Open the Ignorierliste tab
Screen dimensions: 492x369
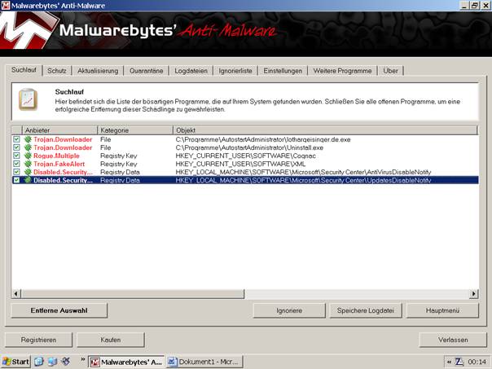pyautogui.click(x=235, y=71)
